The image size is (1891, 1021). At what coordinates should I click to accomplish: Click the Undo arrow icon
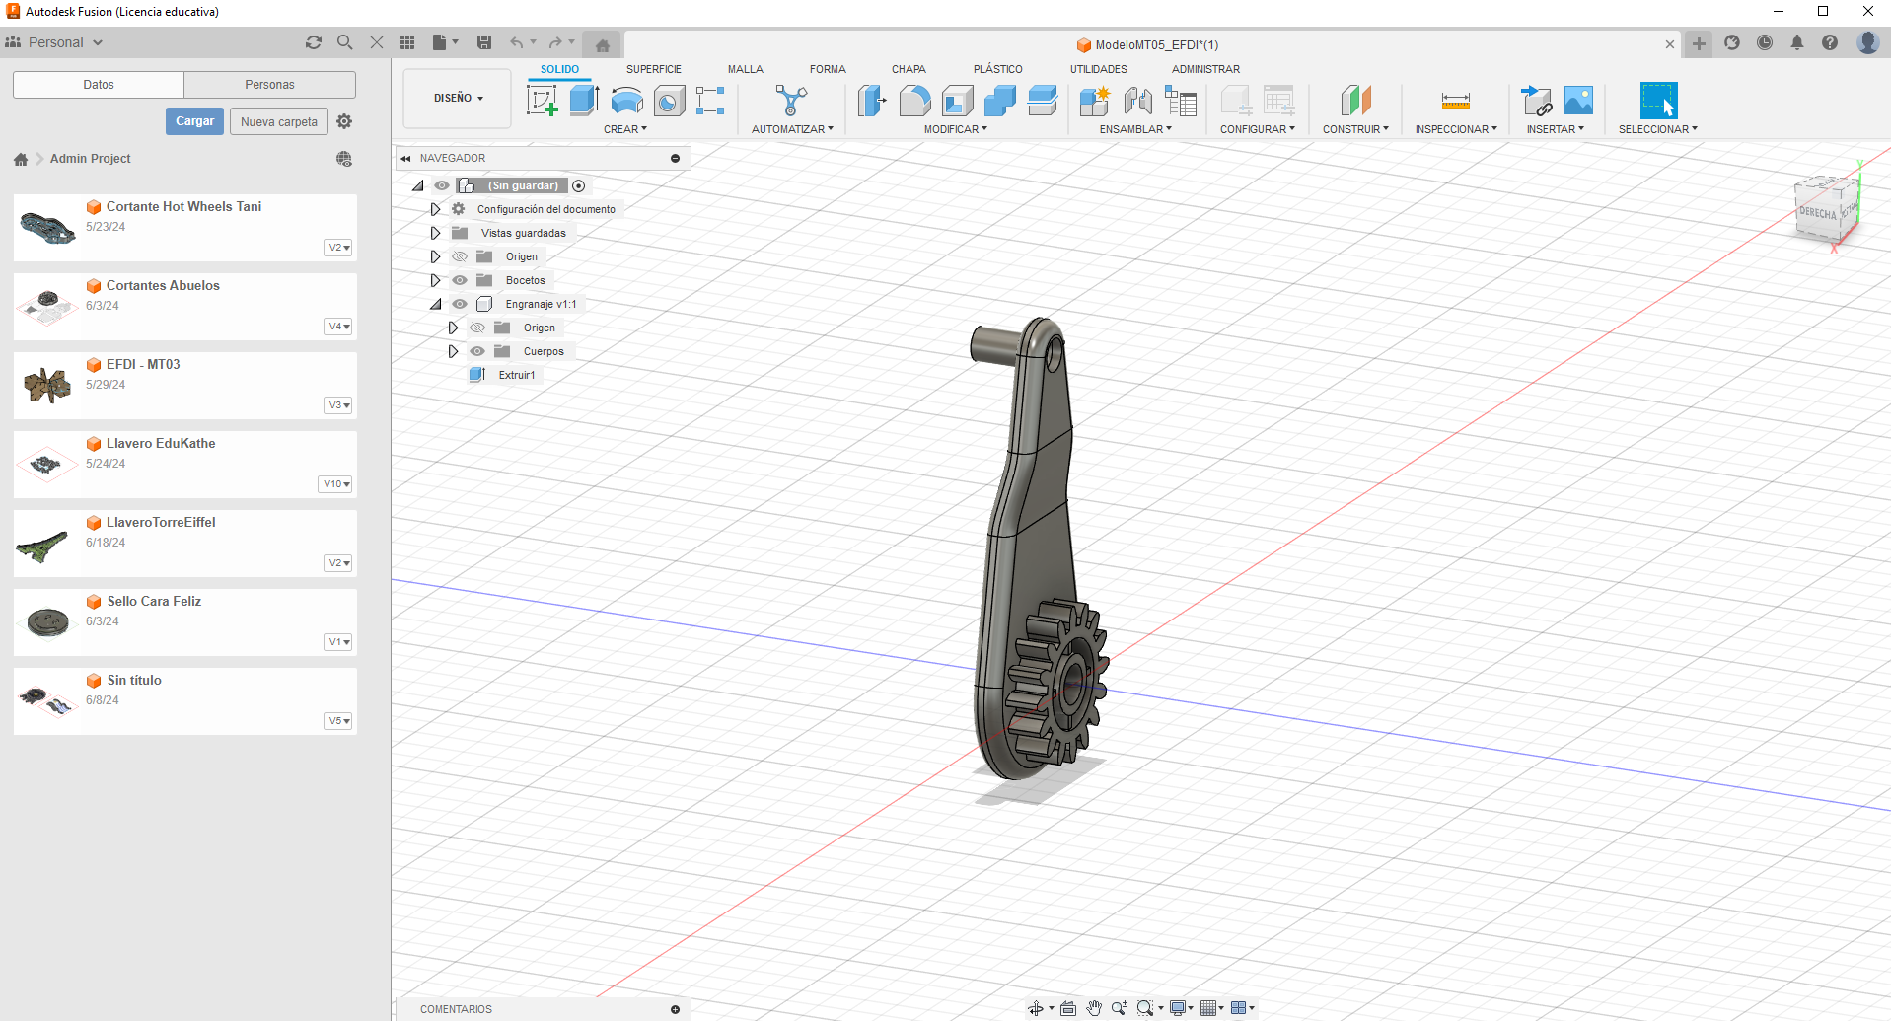click(516, 42)
